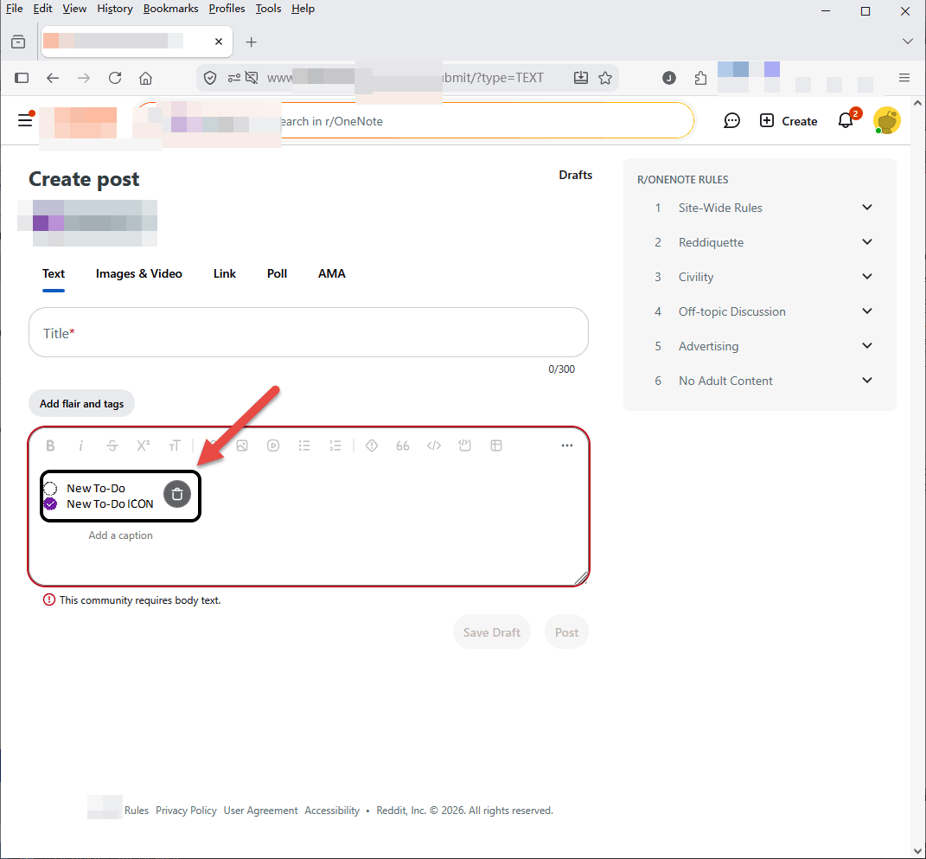Open the browser extensions menu

700,78
